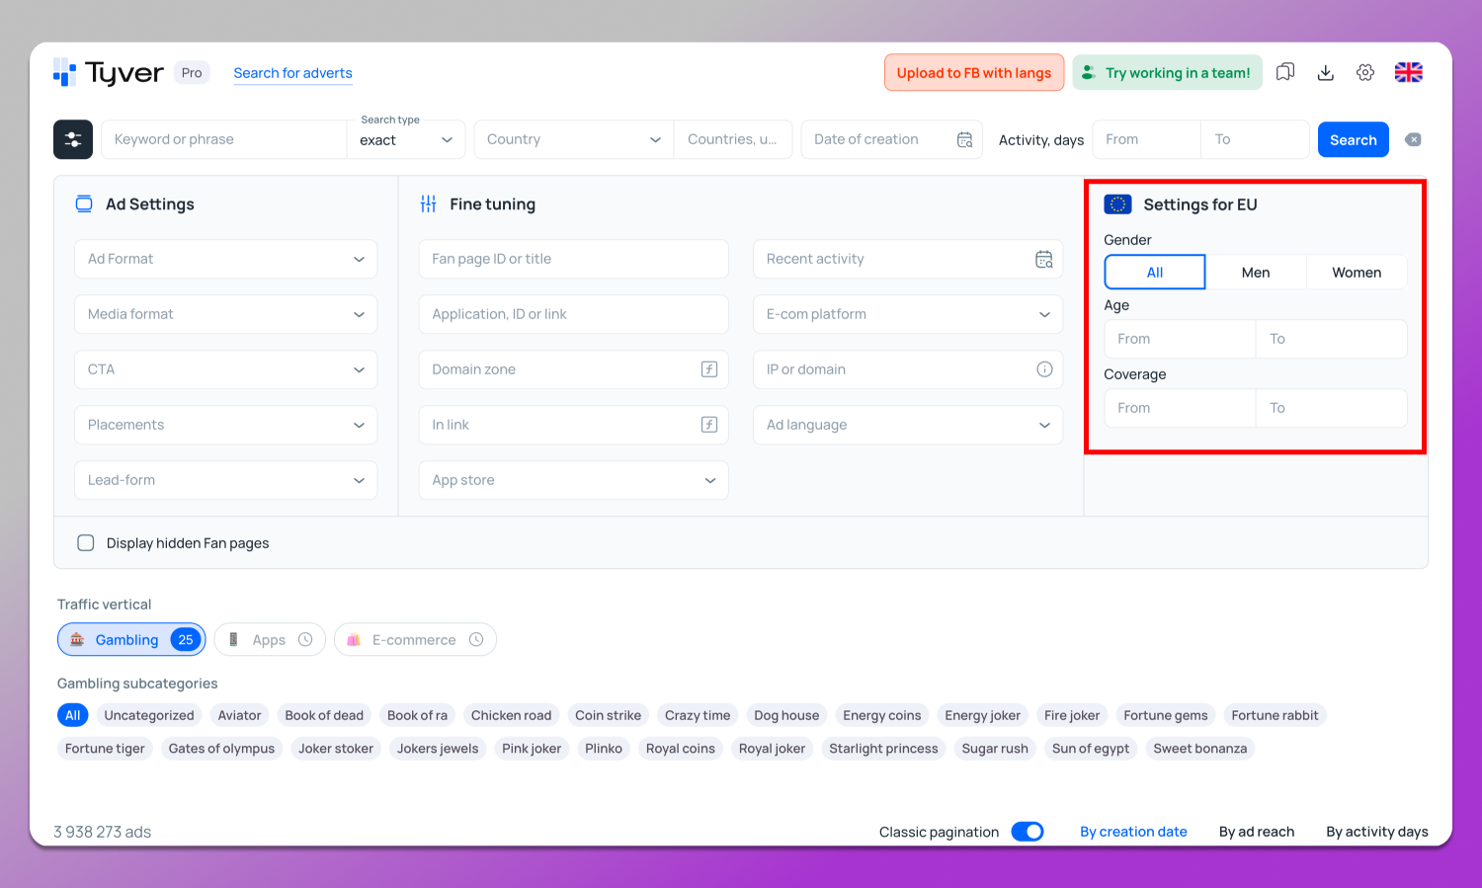Click the bookmark icon in the header
Screen dimensions: 1482x888
(x=1284, y=71)
